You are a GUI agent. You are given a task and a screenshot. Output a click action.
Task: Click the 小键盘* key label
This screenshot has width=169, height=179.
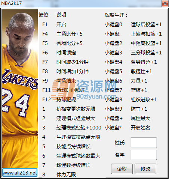coord(113,128)
